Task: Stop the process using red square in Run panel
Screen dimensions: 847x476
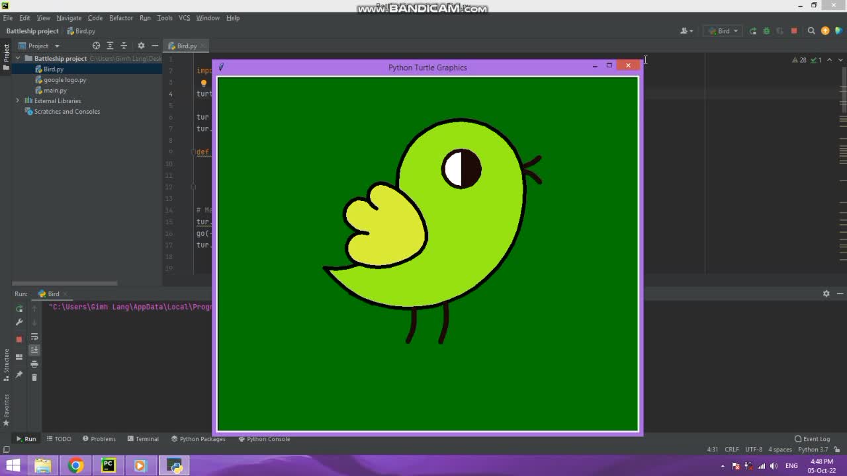Action: (19, 339)
